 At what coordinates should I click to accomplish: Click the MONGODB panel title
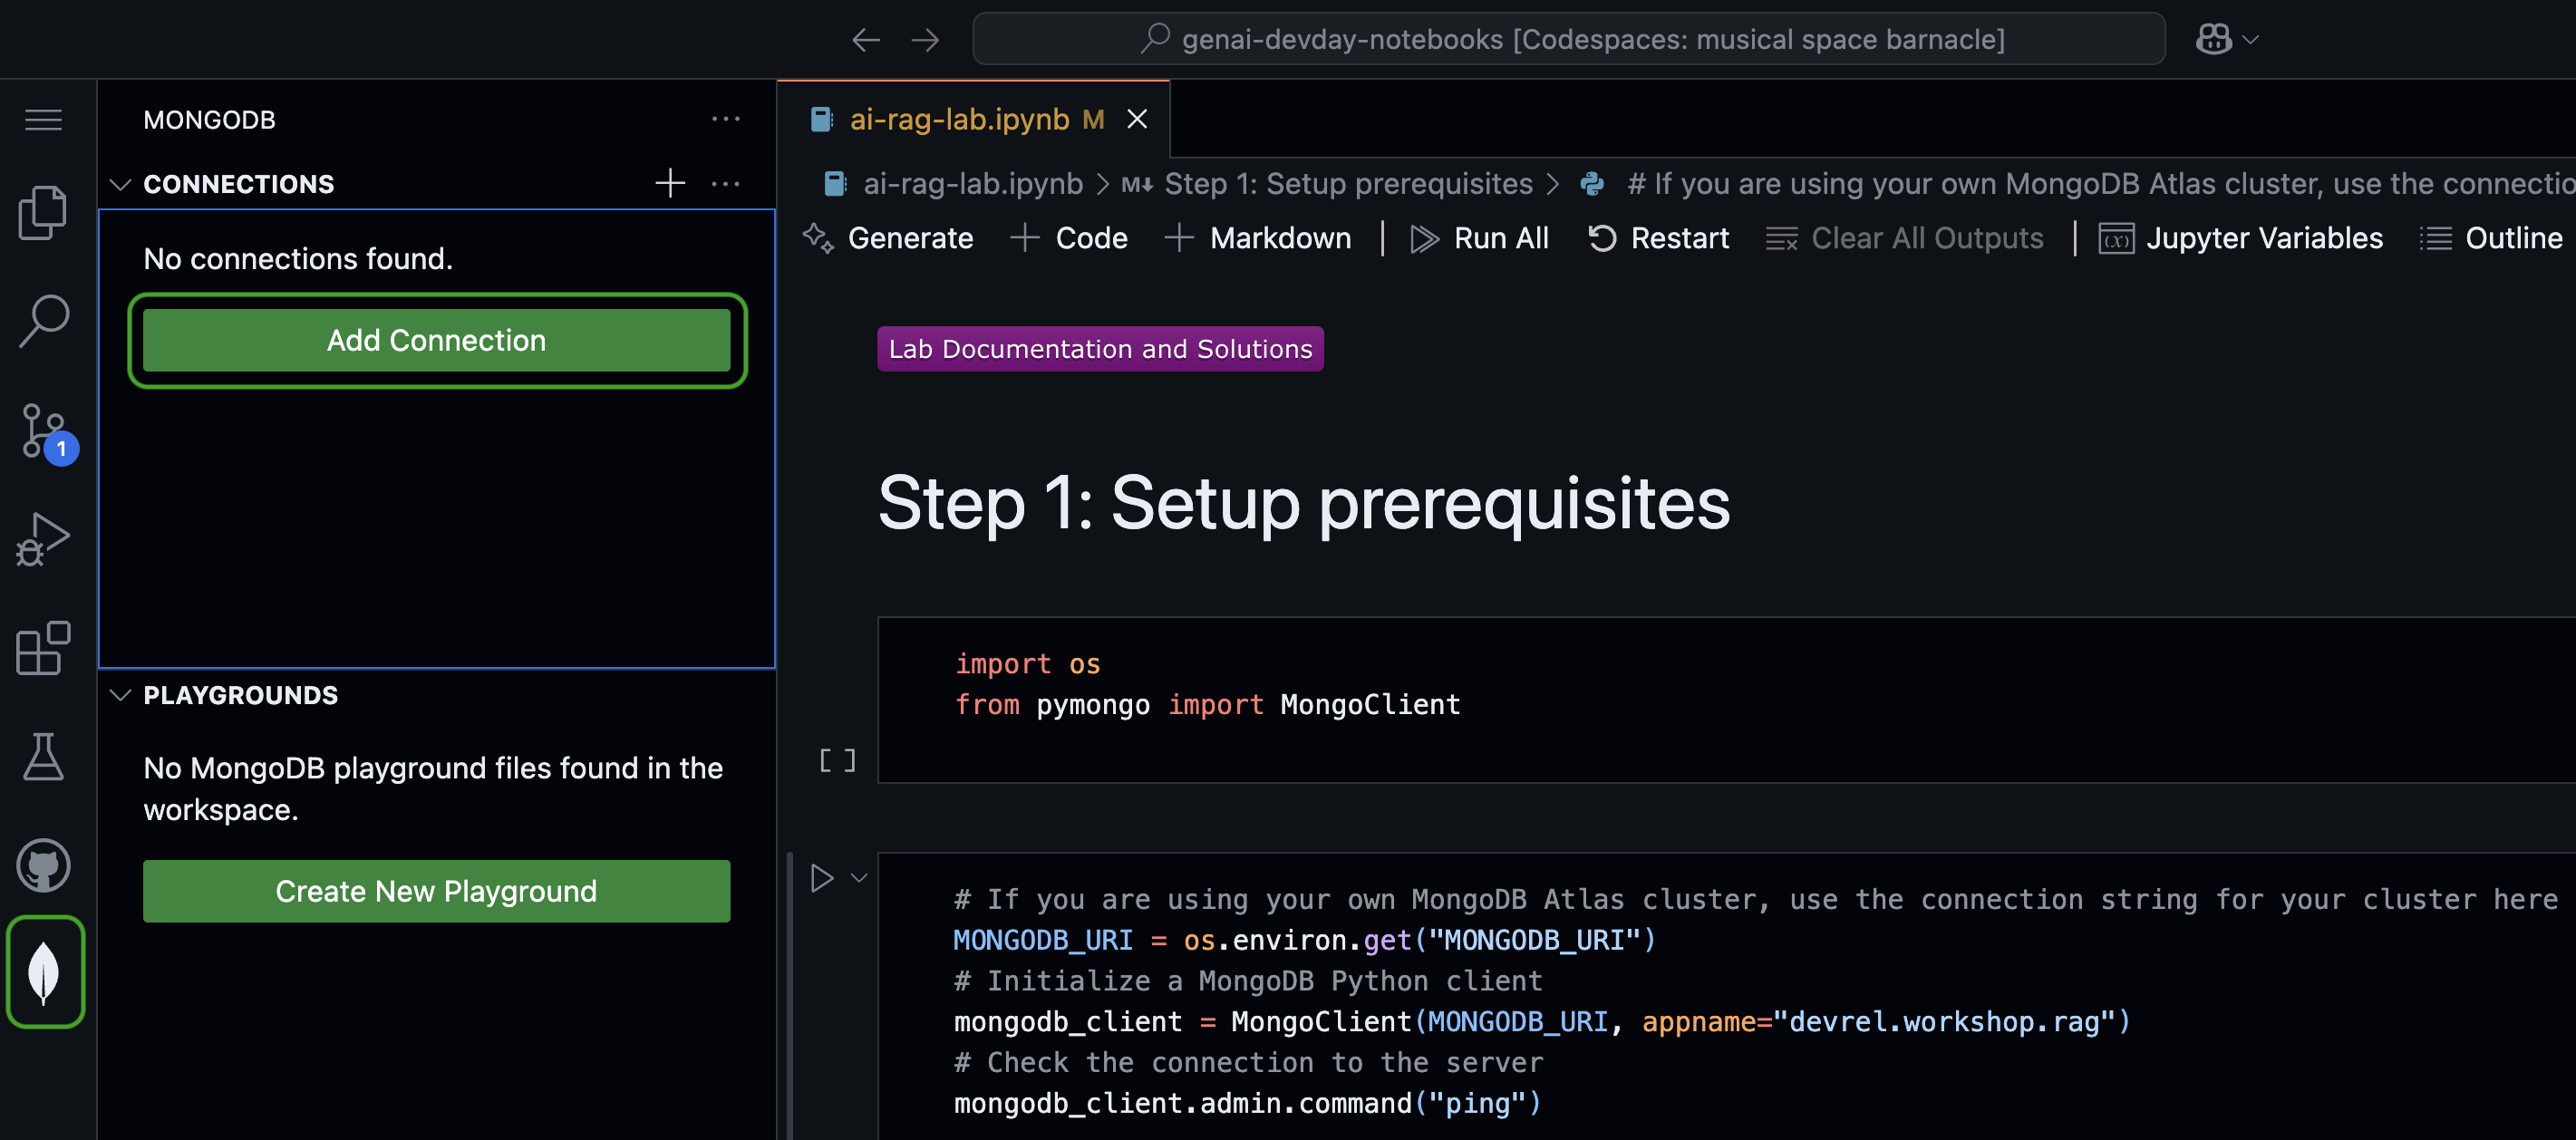[209, 120]
